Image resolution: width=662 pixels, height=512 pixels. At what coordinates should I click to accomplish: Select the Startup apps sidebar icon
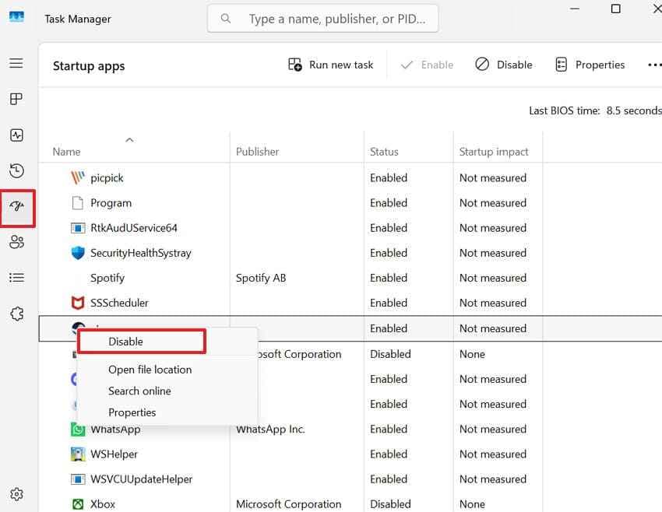coord(17,206)
